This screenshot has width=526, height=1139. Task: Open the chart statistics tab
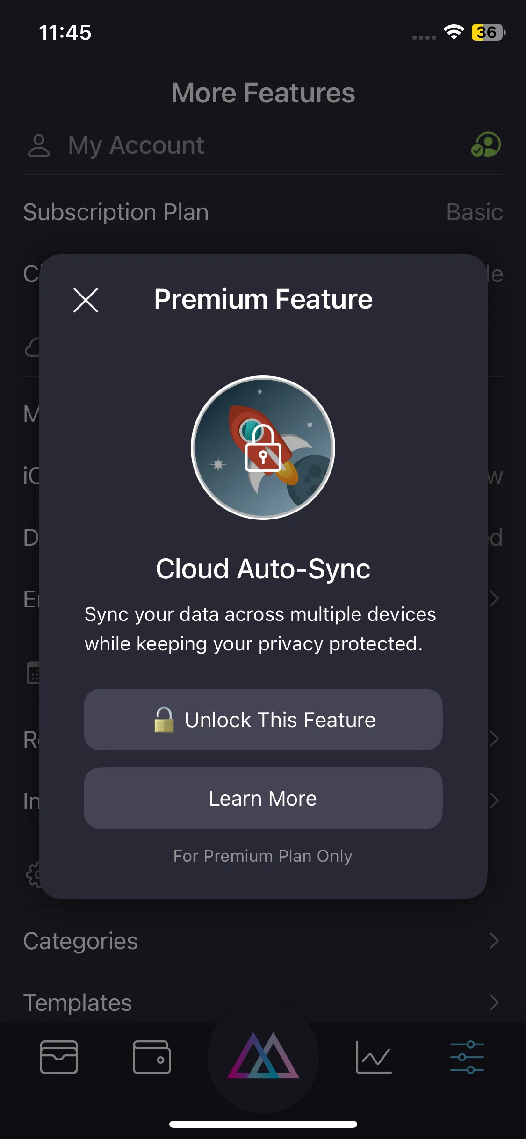point(374,1057)
